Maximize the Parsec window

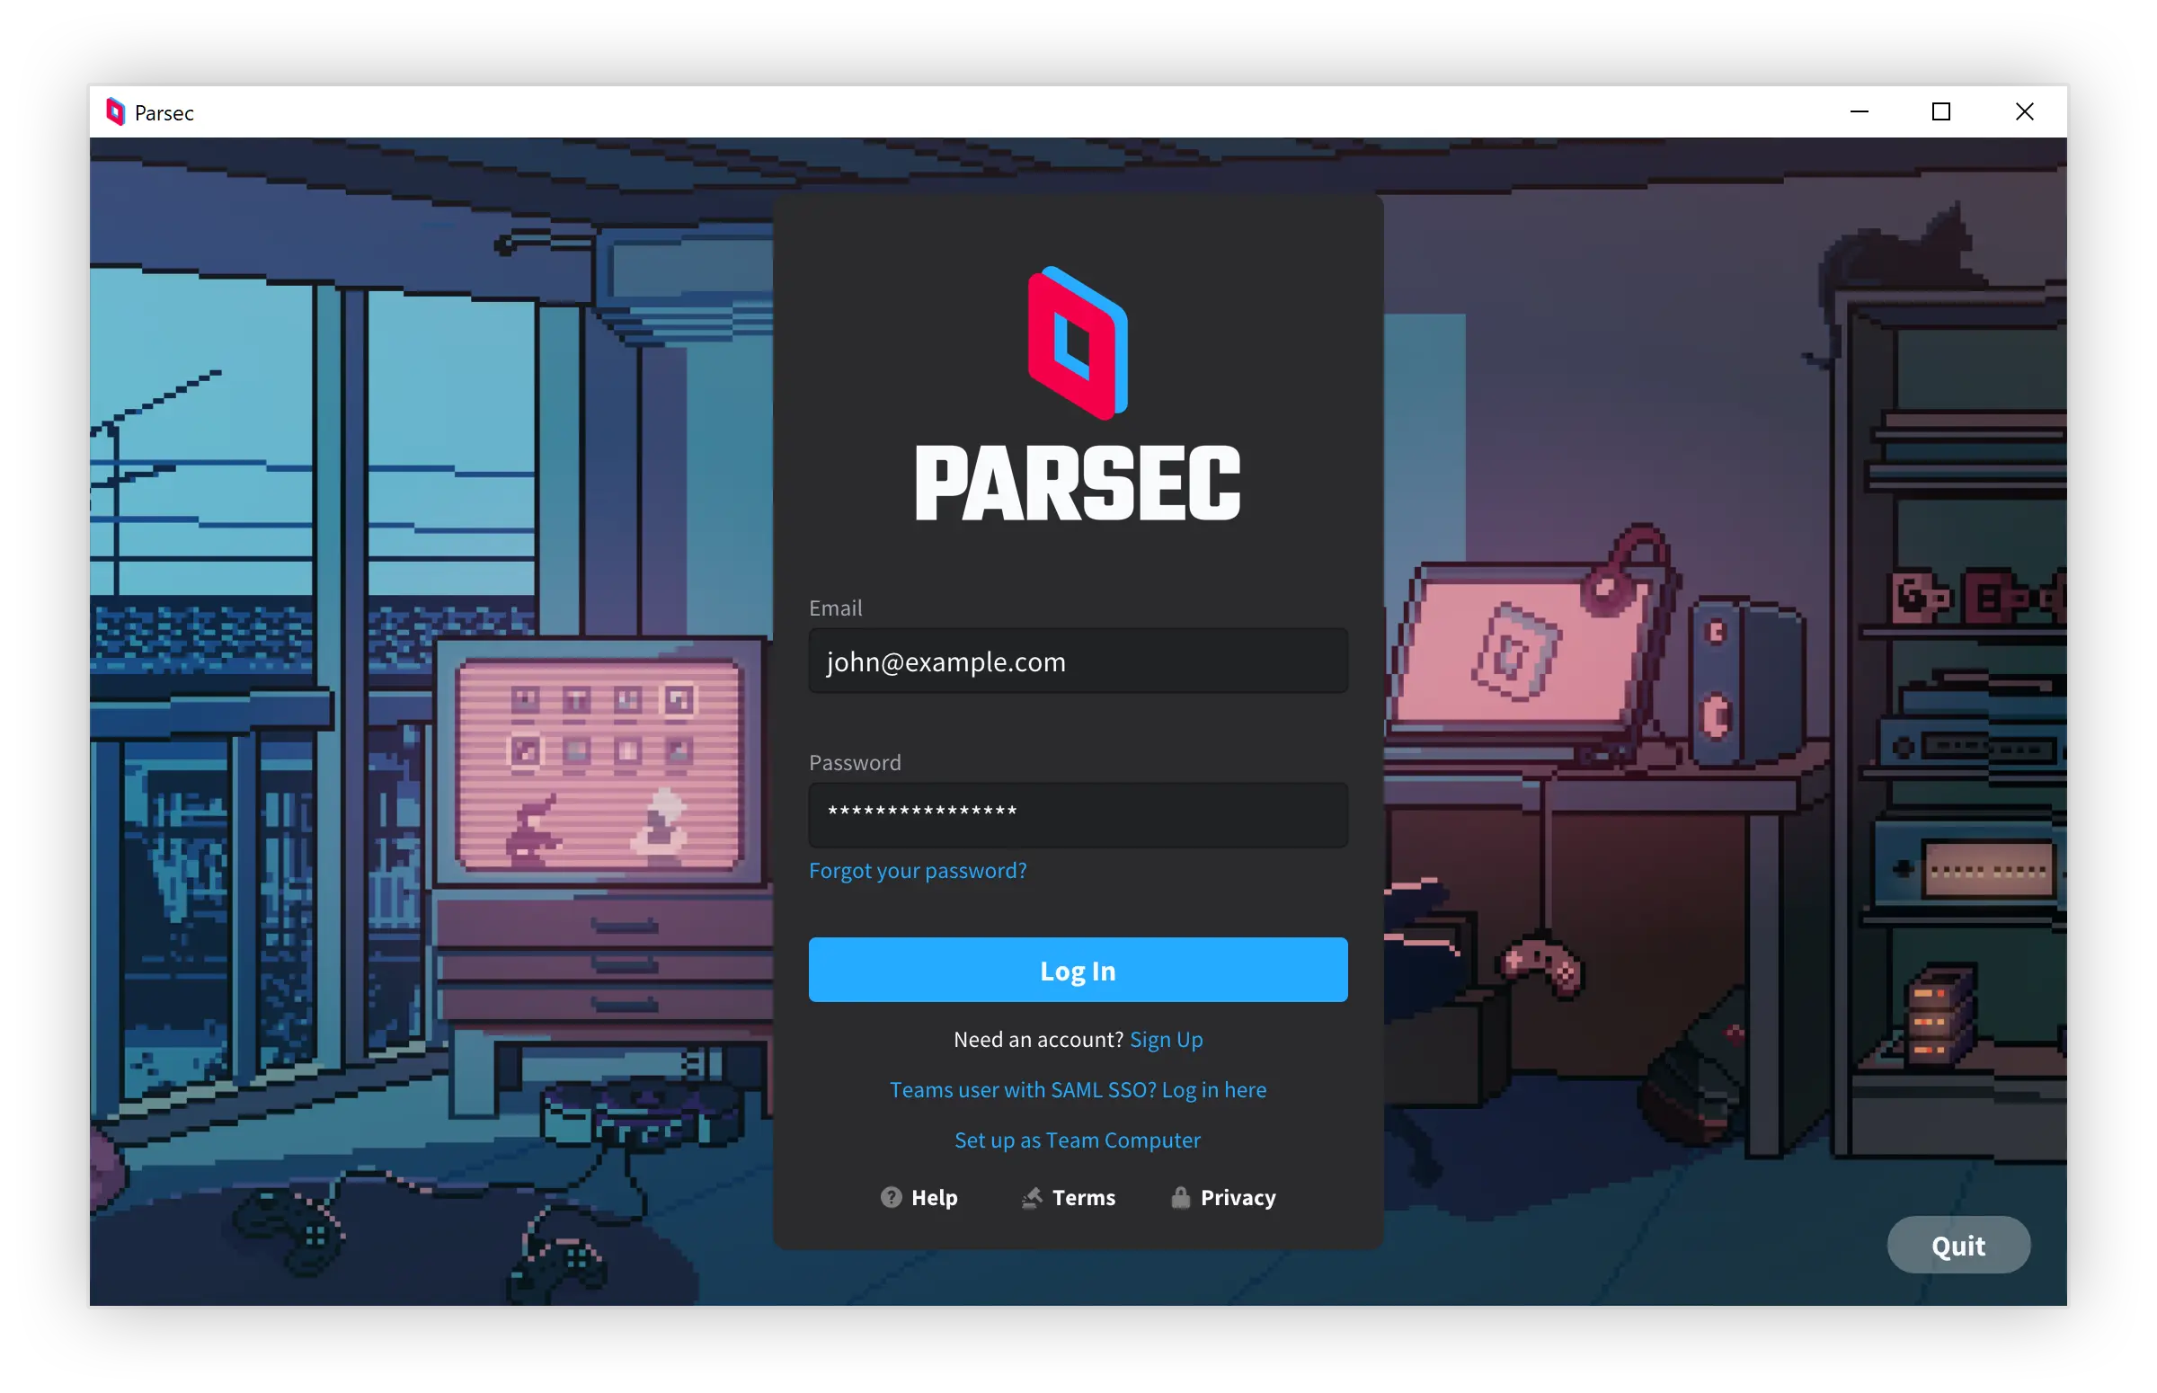[1940, 111]
